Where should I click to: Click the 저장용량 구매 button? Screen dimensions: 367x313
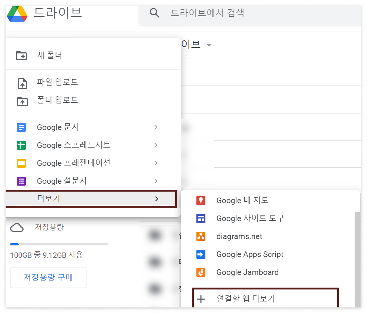tap(48, 278)
